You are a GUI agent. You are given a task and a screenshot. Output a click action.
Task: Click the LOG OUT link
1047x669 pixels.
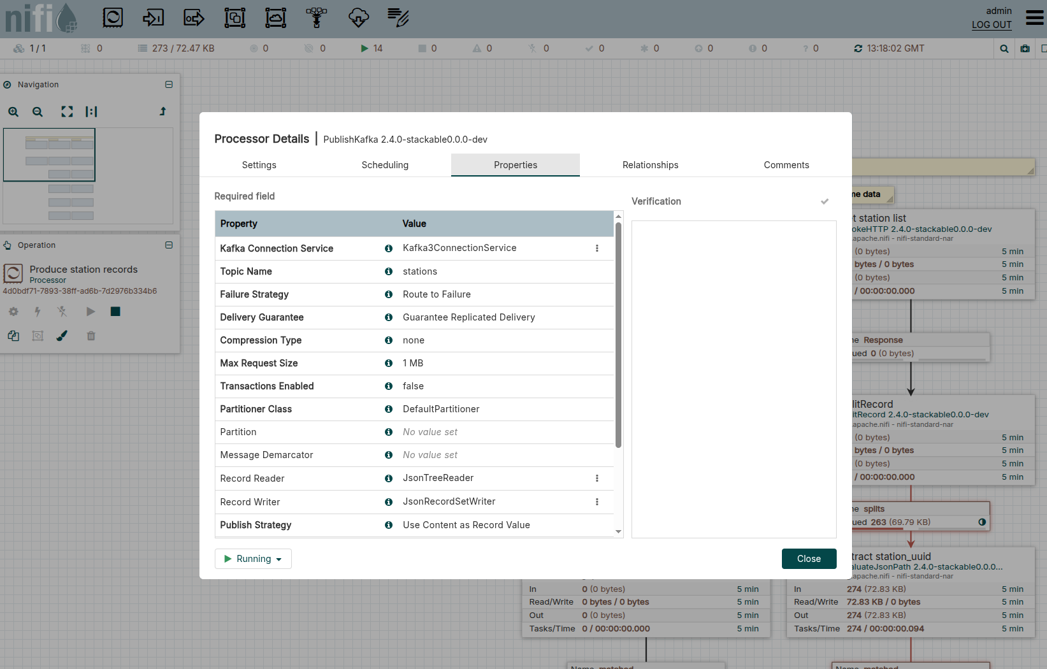pos(991,25)
